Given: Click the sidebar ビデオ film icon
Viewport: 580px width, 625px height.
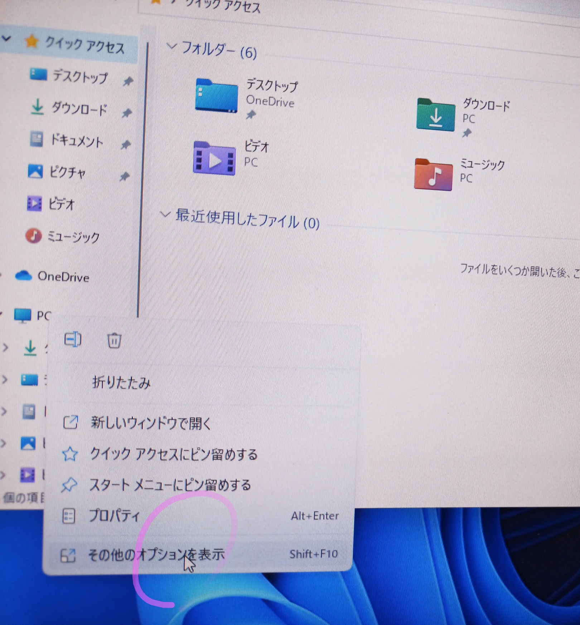Looking at the screenshot, I should (34, 203).
